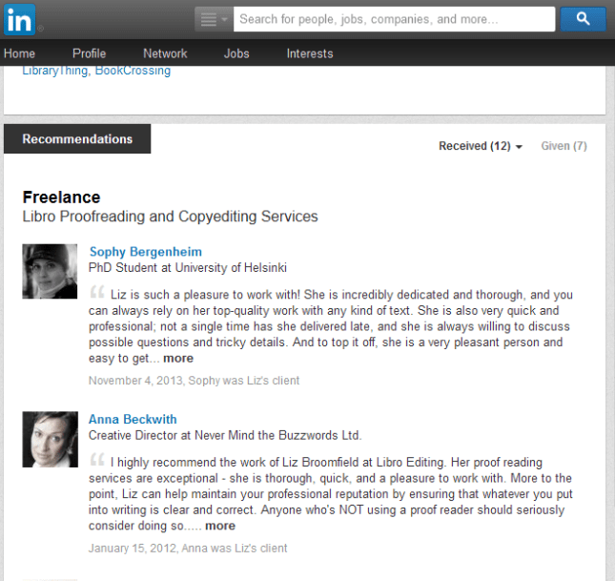The width and height of the screenshot is (615, 581).
Task: Open the search category filter dropdown
Action: click(x=213, y=19)
